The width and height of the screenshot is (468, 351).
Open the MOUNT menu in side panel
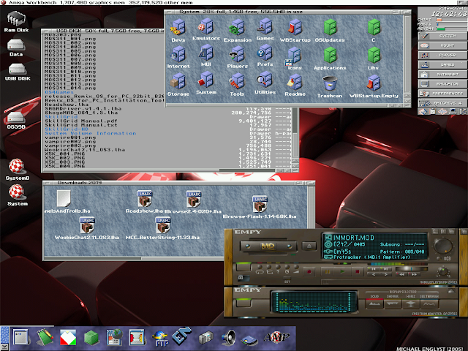pyautogui.click(x=442, y=45)
